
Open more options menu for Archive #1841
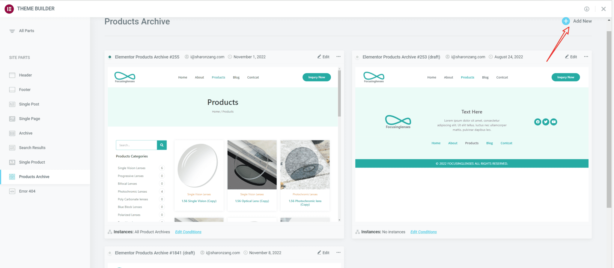click(x=338, y=253)
